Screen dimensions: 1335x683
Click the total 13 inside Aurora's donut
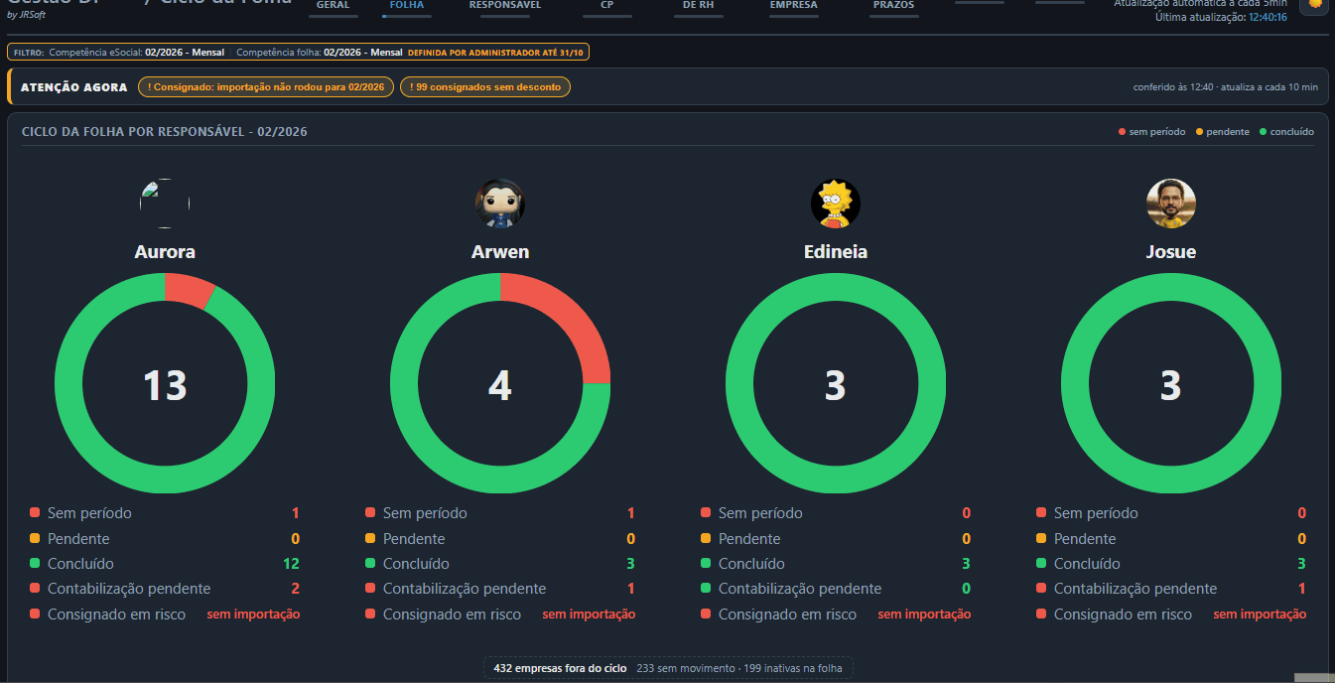coord(165,385)
